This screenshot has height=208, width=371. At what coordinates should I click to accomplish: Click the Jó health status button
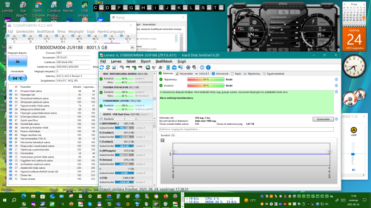coord(18,61)
